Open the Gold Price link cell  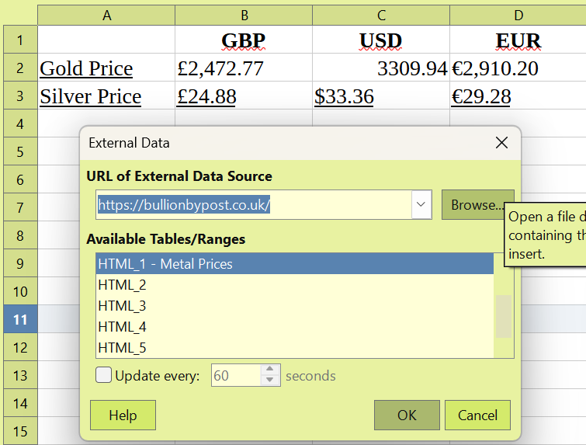[x=86, y=68]
